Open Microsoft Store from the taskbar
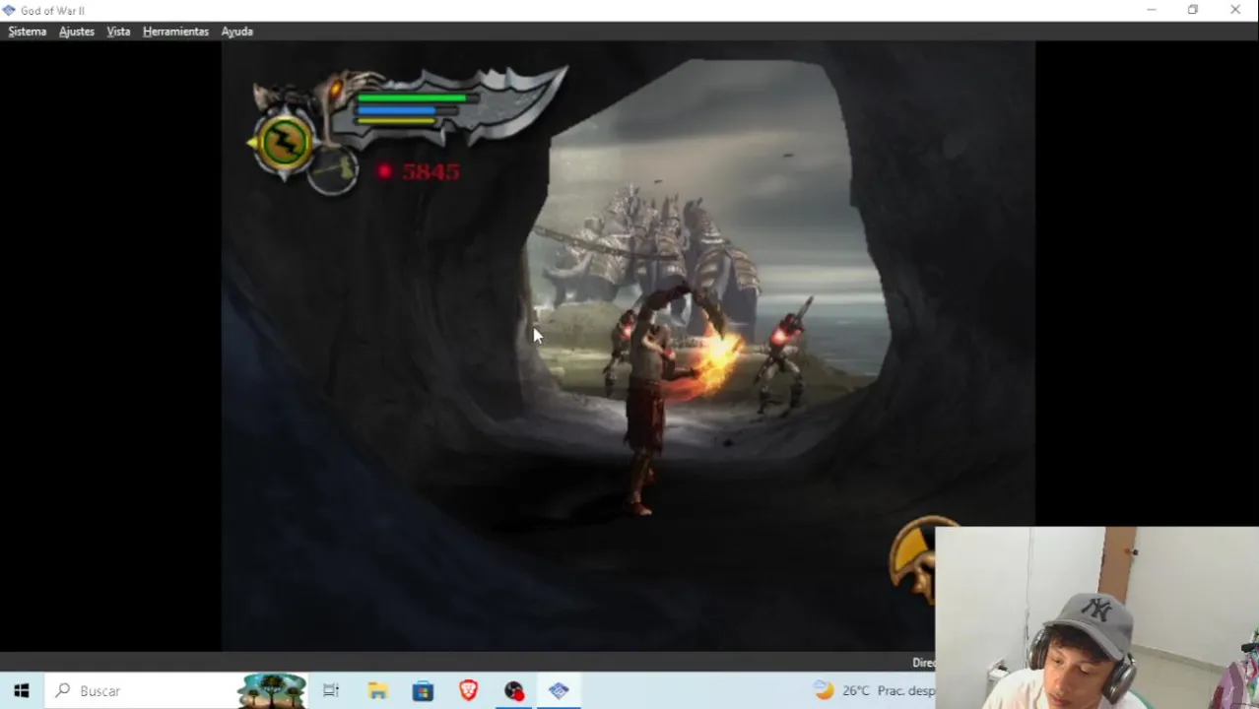Image resolution: width=1259 pixels, height=709 pixels. pos(423,691)
